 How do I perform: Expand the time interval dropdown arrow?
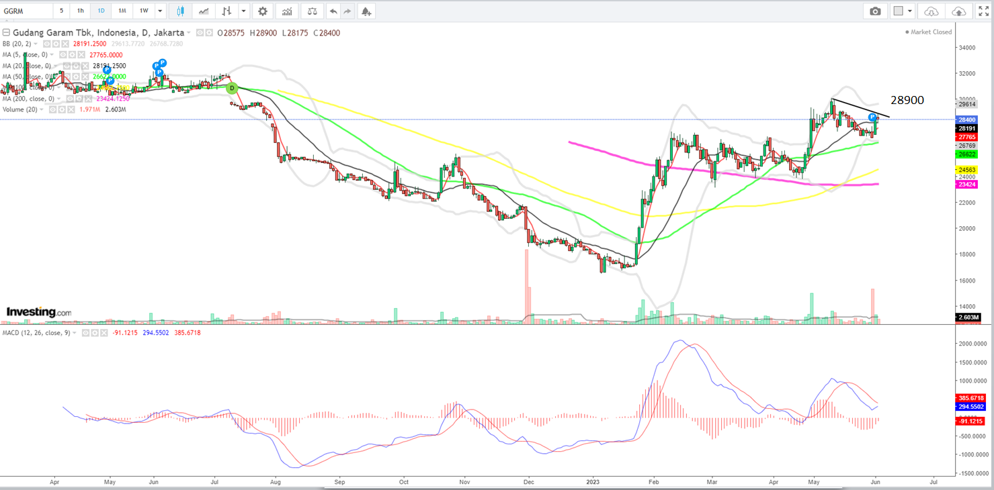[159, 11]
